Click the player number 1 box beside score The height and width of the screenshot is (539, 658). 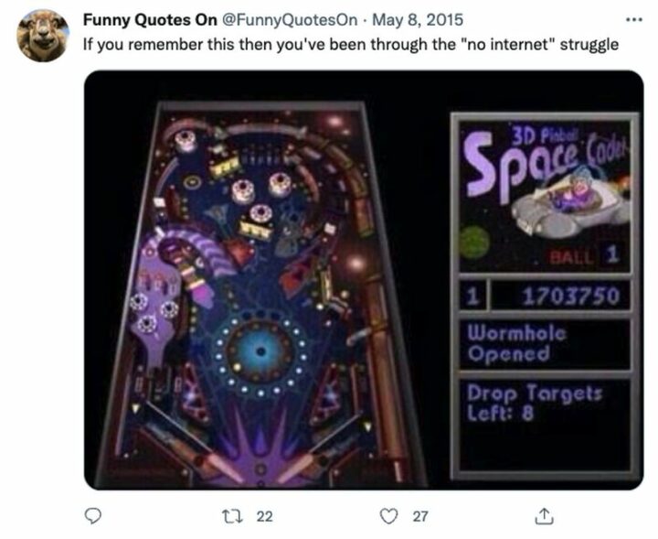pos(473,295)
